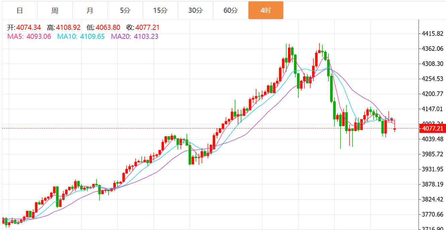Click the red 4077.21 current price tag
Image resolution: width=446 pixels, height=230 pixels.
pos(432,129)
